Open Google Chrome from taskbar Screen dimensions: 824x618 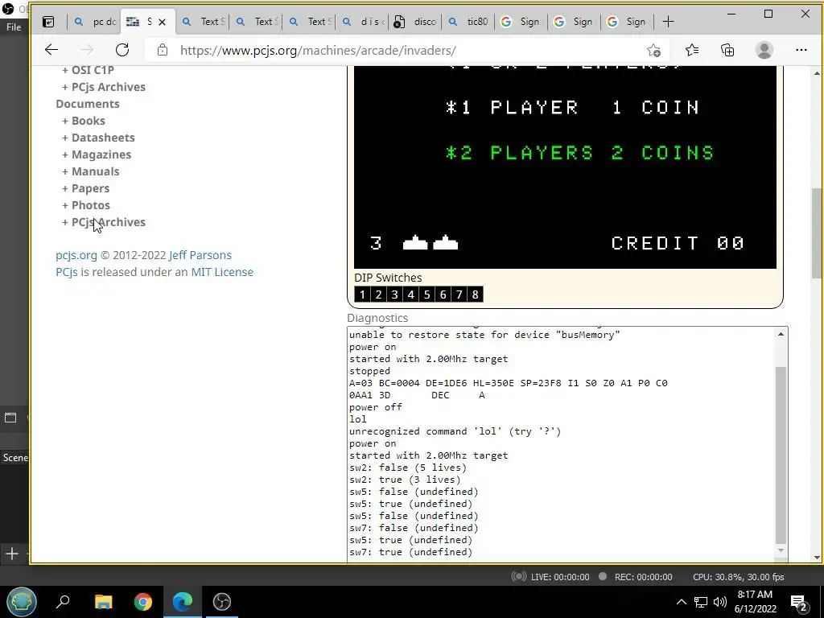coord(143,601)
